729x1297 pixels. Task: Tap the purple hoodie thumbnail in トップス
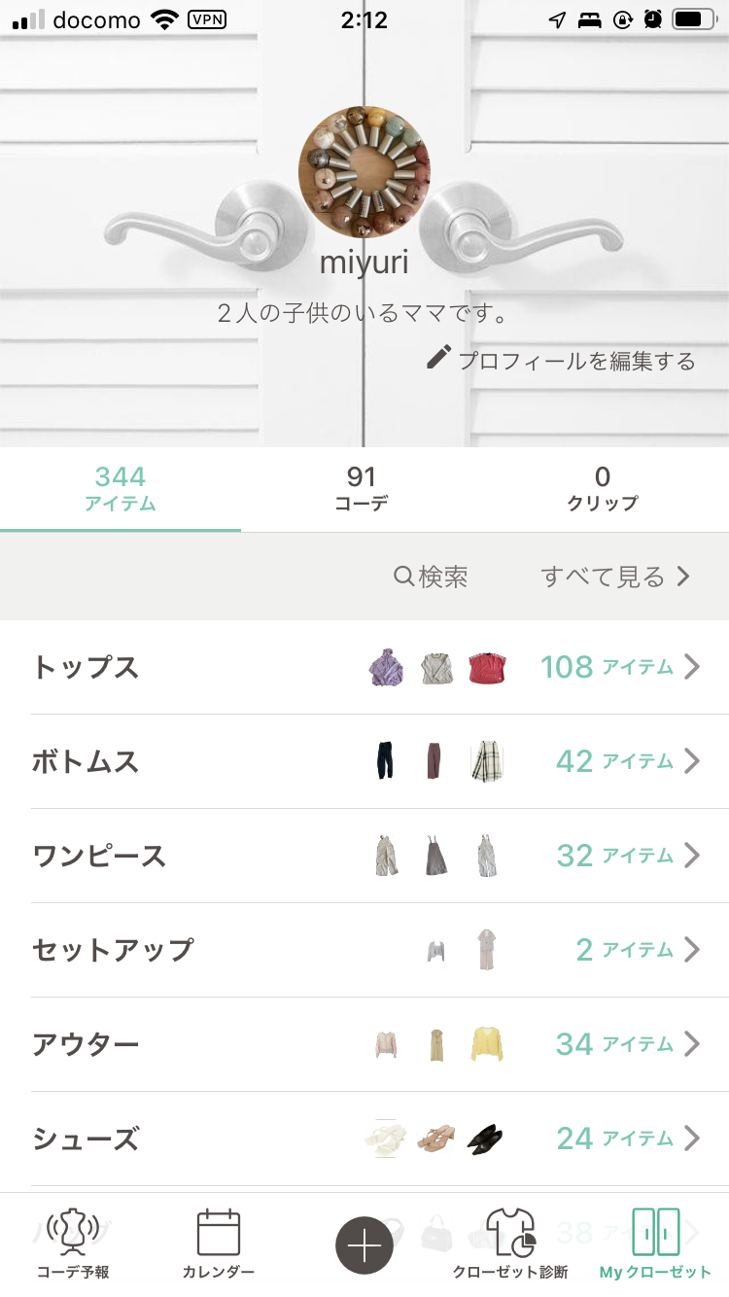(386, 668)
